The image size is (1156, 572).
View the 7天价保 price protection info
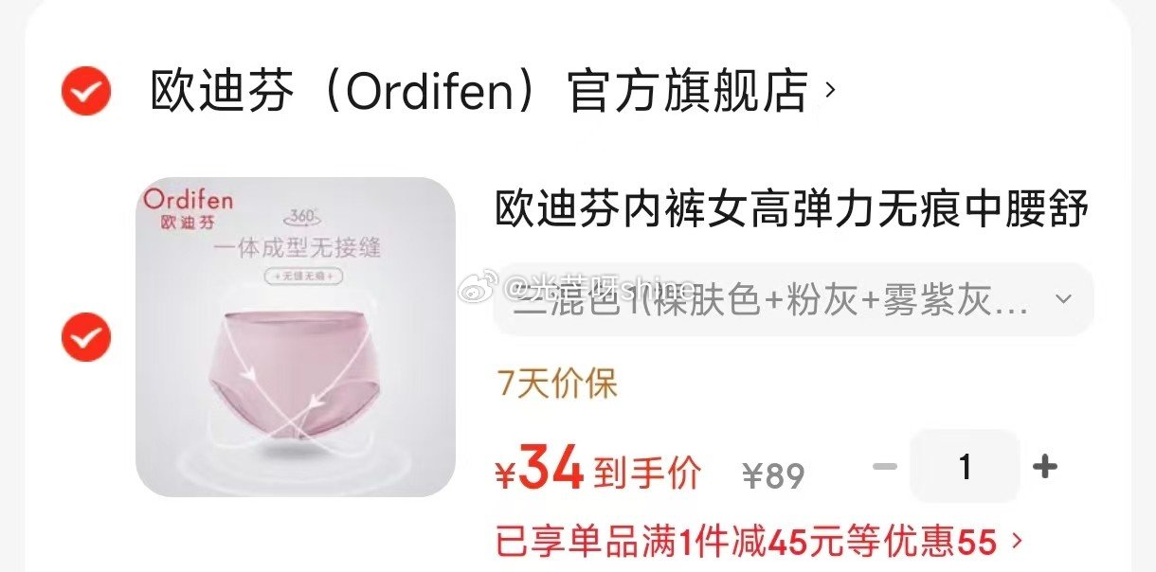click(557, 384)
